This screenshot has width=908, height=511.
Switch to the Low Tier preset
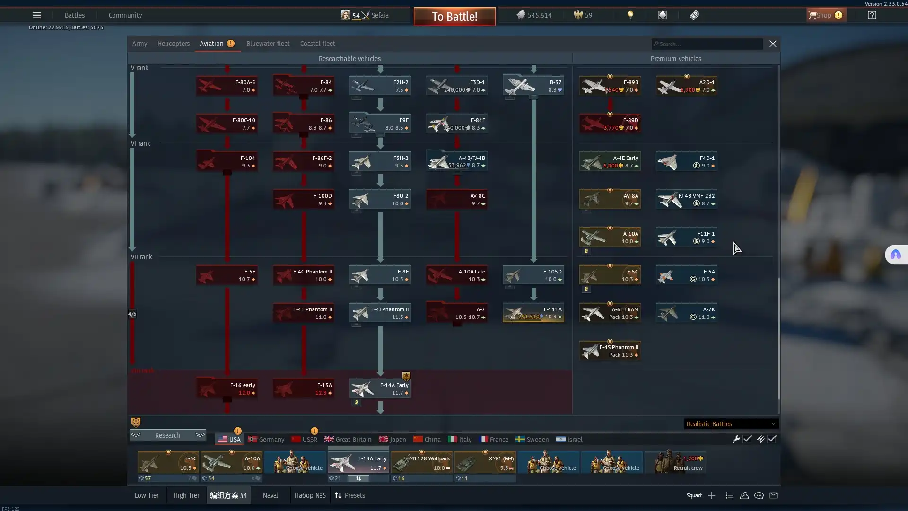tap(147, 495)
